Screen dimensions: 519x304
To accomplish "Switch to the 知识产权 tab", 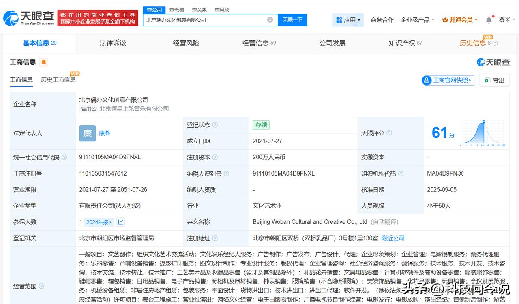I will [x=405, y=43].
